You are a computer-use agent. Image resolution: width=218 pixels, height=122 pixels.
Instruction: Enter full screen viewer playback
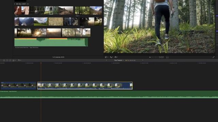pyautogui.click(x=214, y=57)
